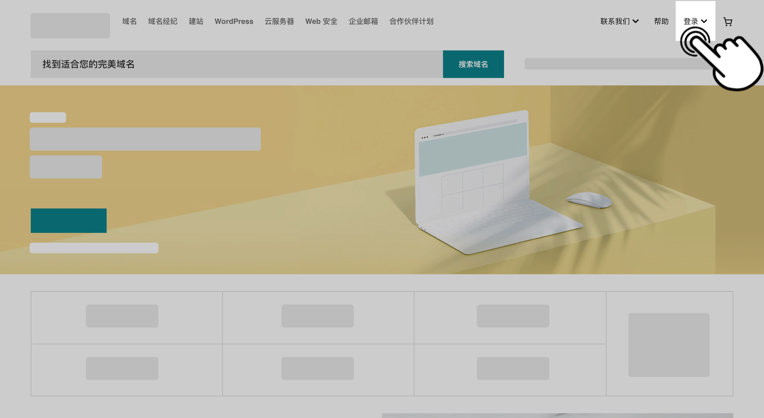
Task: Click the site logo placeholder
Action: click(x=70, y=25)
